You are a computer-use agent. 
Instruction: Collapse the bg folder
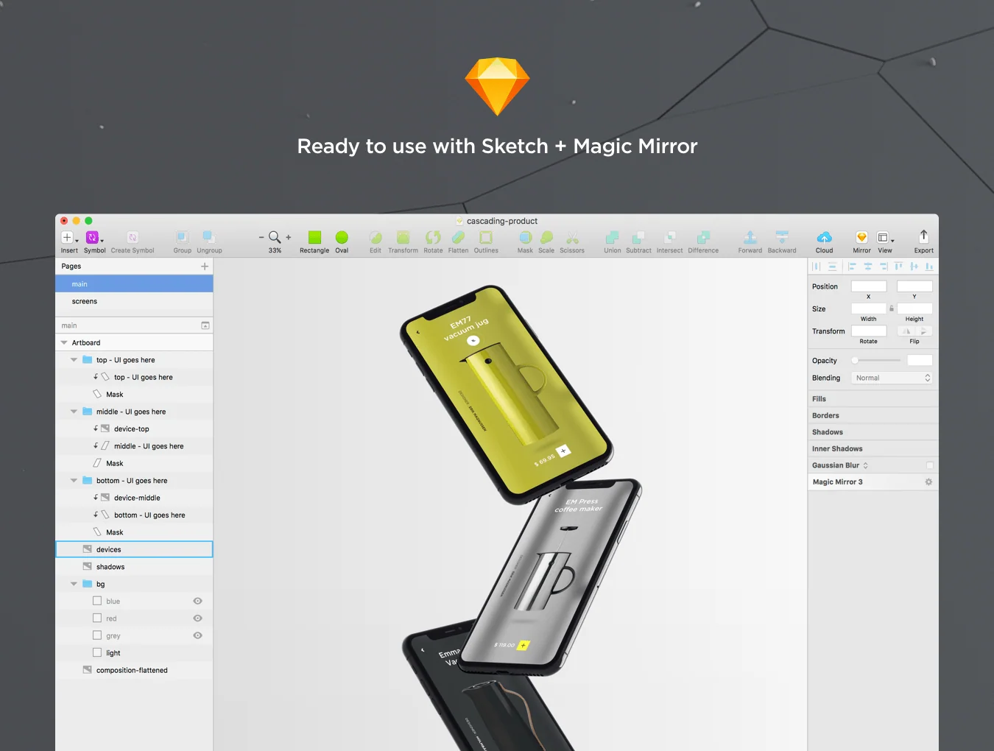click(x=74, y=584)
